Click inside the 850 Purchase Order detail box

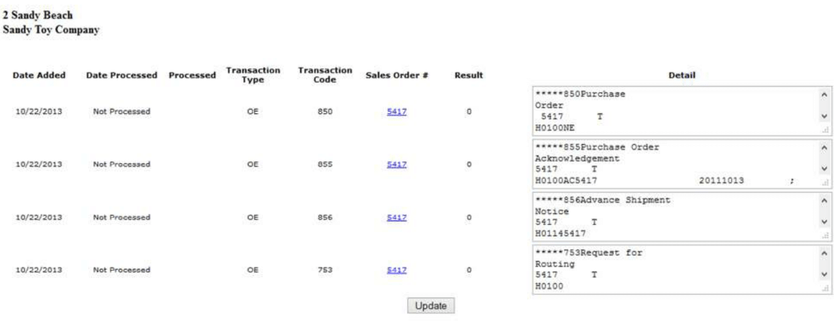672,111
